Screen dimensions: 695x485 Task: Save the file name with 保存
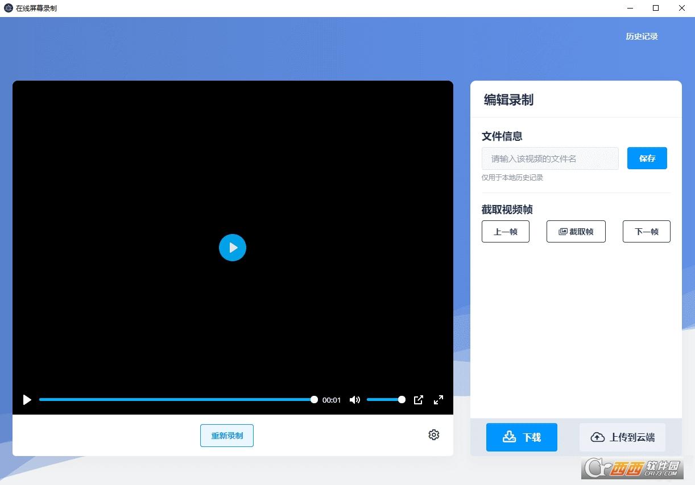pyautogui.click(x=647, y=158)
